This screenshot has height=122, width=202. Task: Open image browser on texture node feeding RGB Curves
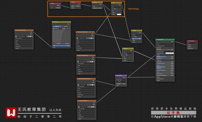(x=16, y=36)
